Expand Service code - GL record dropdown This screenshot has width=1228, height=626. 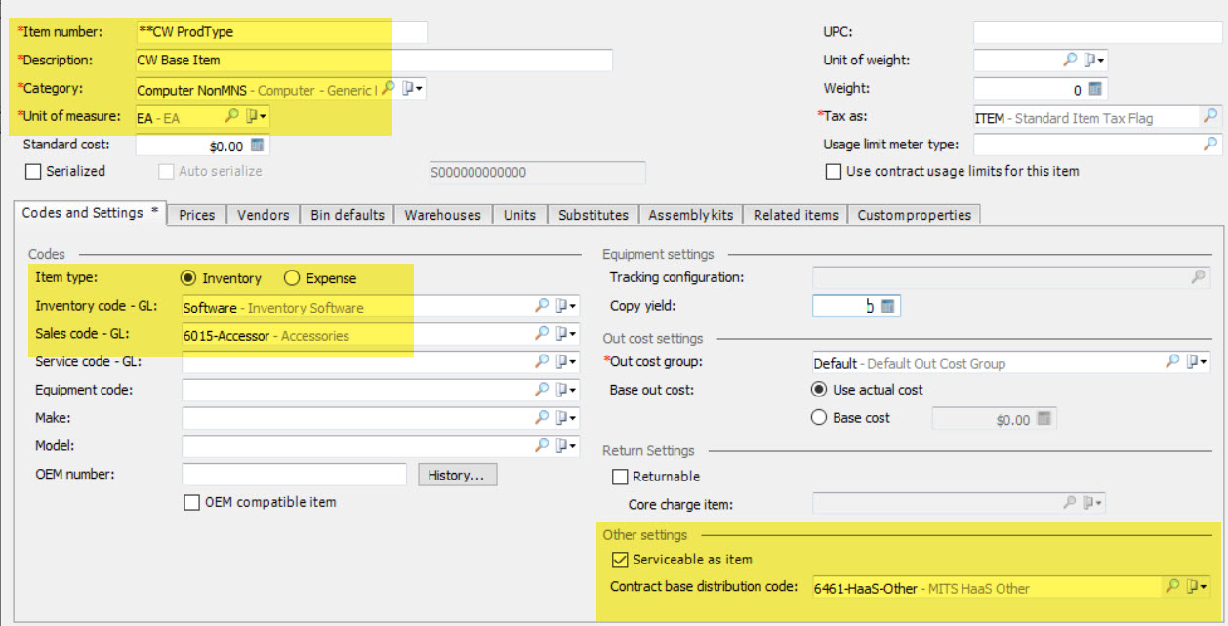click(x=566, y=362)
